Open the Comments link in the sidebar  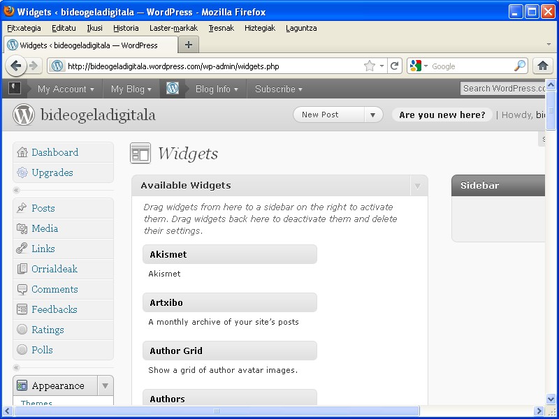coord(55,289)
